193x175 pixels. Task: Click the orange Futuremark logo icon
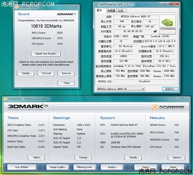[x=155, y=107]
